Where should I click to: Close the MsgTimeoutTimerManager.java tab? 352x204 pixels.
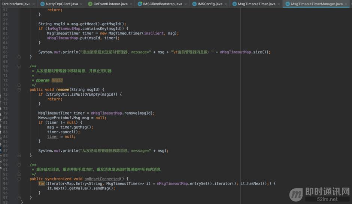point(346,4)
